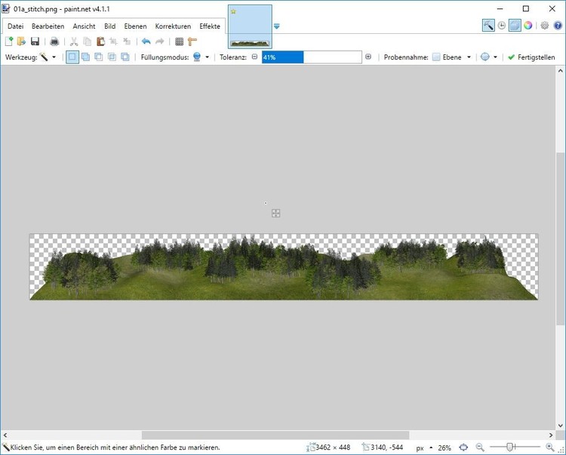Click the Save file icon
Viewport: 566px width, 455px height.
pos(35,42)
